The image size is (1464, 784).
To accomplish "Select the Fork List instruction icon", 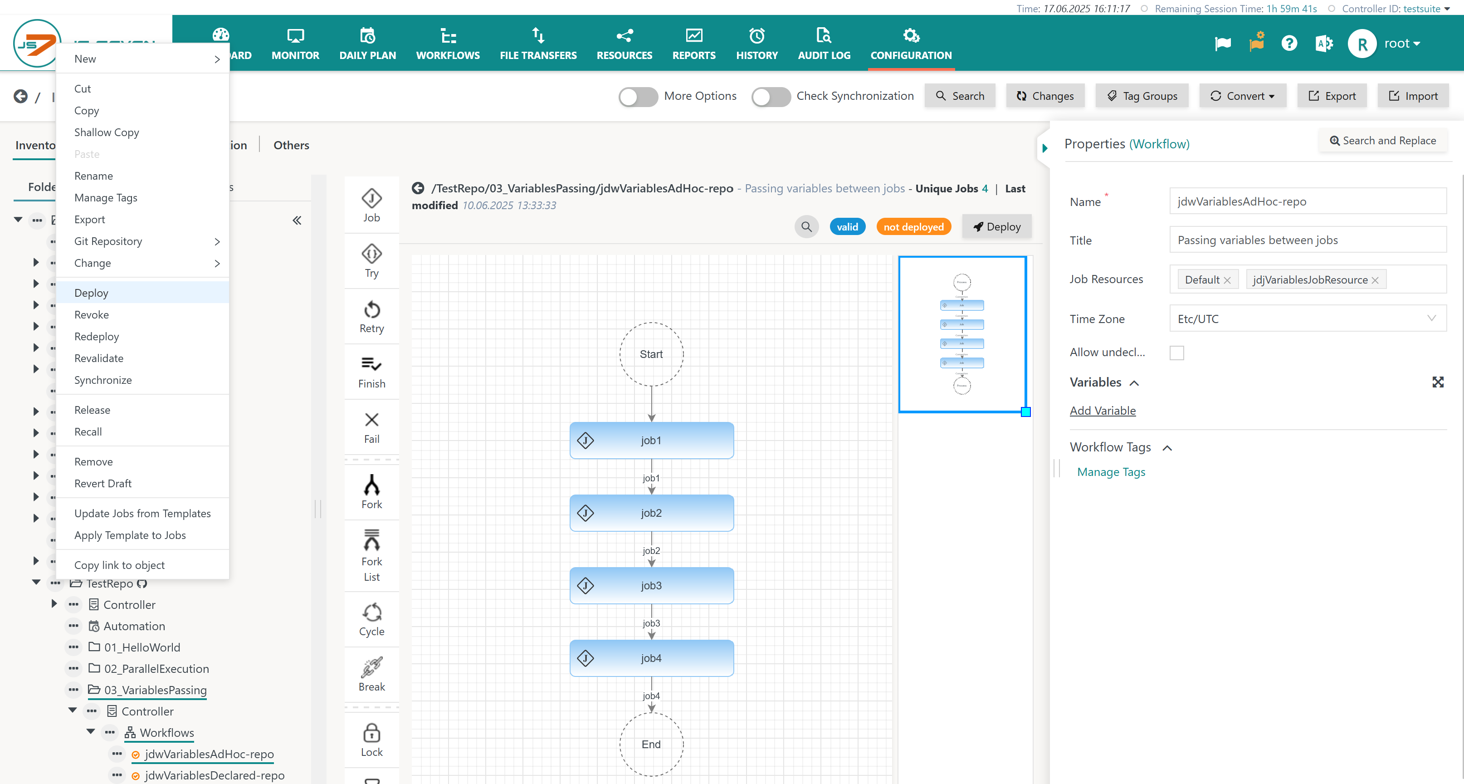I will tap(371, 540).
